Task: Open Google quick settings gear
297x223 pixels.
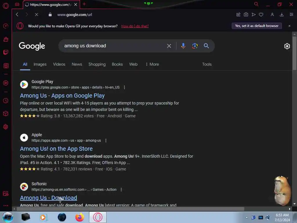Action: tap(287, 46)
